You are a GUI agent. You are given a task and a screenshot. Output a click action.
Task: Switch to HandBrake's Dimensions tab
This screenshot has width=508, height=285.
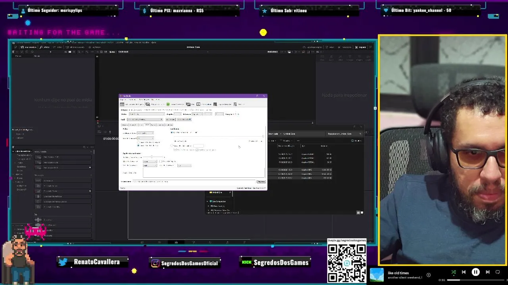coord(133,125)
